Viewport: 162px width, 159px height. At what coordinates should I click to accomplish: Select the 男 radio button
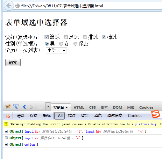47,44
